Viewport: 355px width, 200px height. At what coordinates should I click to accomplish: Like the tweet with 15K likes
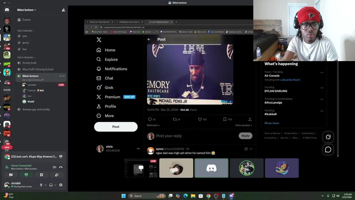200,119
